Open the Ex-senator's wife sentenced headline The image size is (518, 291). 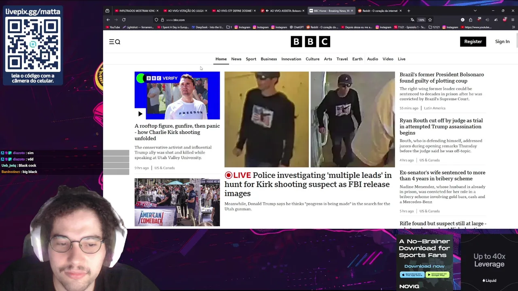(x=442, y=175)
